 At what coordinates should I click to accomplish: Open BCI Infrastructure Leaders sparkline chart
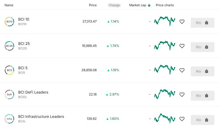(165, 118)
